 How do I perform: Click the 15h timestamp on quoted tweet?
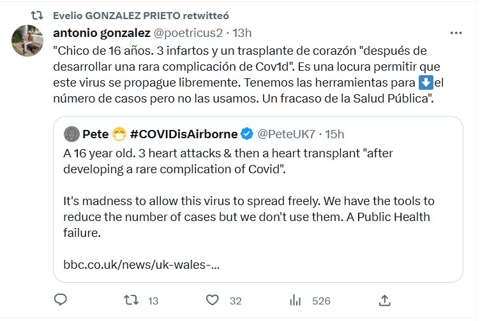click(333, 134)
